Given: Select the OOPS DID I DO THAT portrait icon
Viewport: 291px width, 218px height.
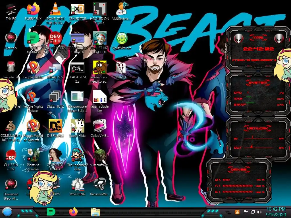Looking at the screenshot, I should [x=55, y=155].
